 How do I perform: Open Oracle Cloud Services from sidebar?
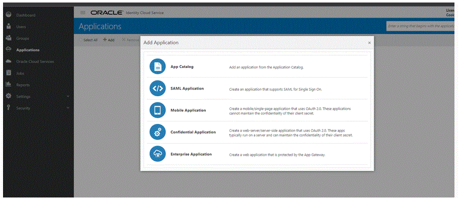pyautogui.click(x=35, y=61)
